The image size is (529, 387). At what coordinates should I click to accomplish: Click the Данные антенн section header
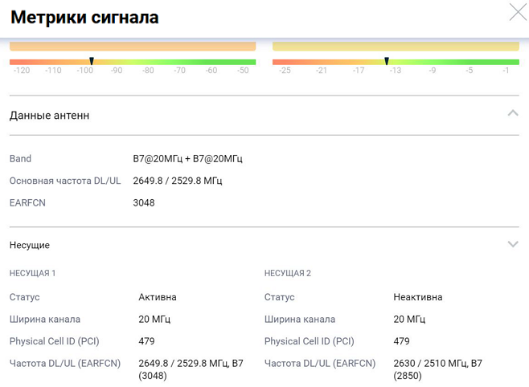(50, 116)
